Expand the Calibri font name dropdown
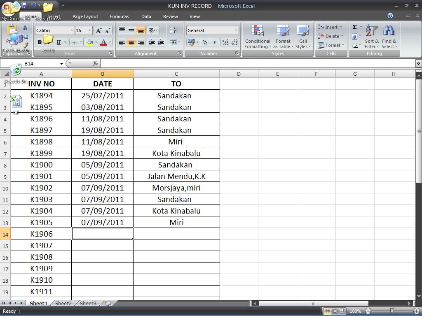The height and width of the screenshot is (316, 422). [72, 30]
